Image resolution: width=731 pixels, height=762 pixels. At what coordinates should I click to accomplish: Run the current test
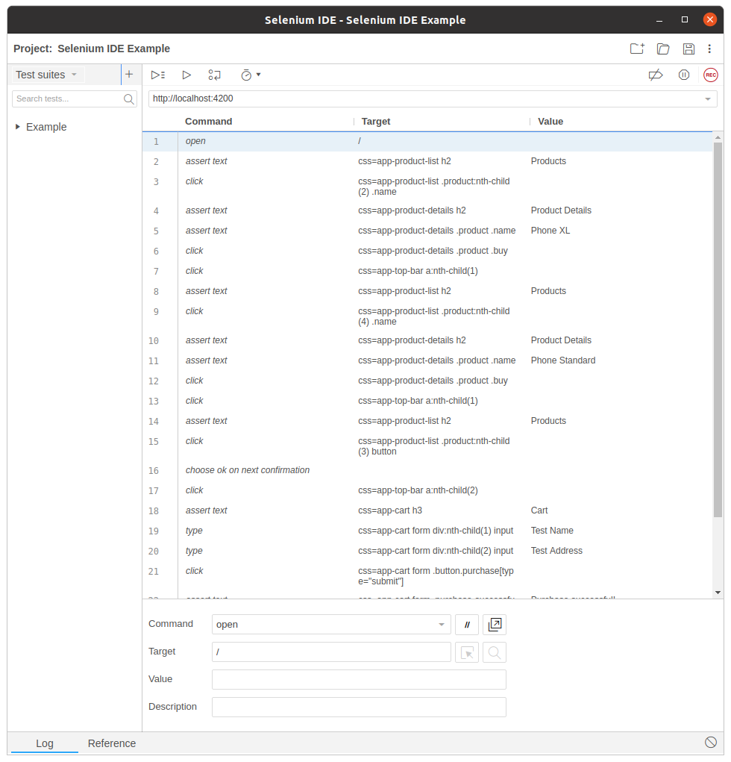click(x=186, y=75)
